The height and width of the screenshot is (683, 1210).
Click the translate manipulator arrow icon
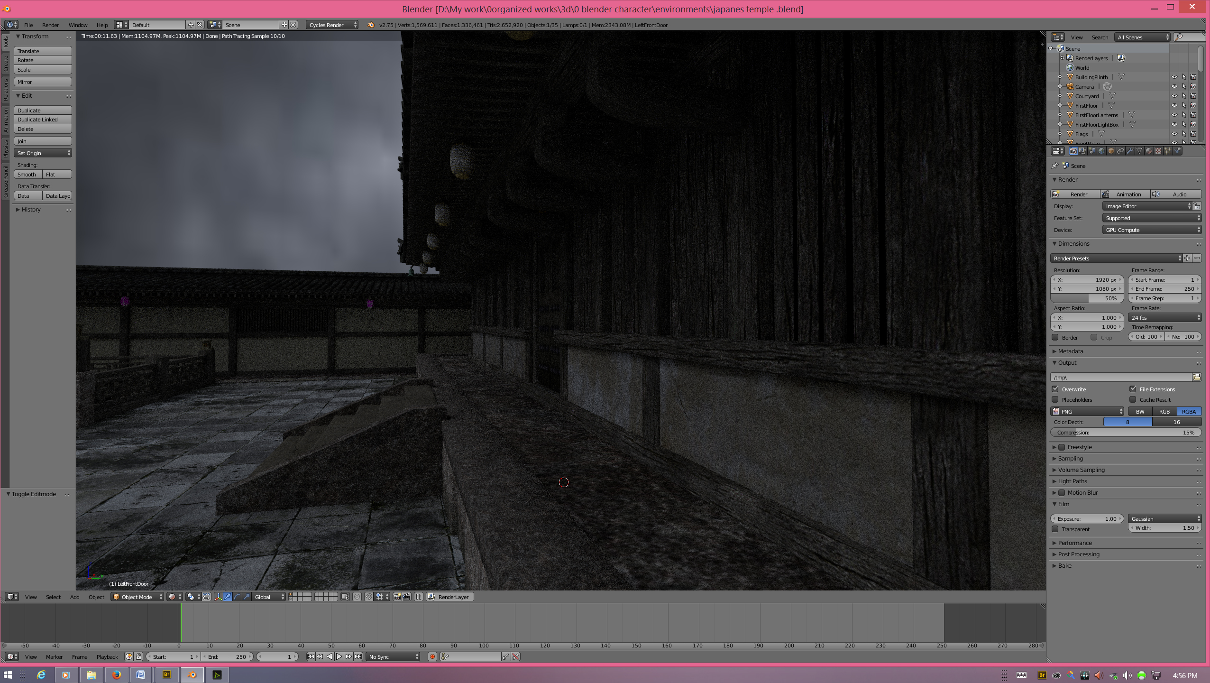point(228,597)
